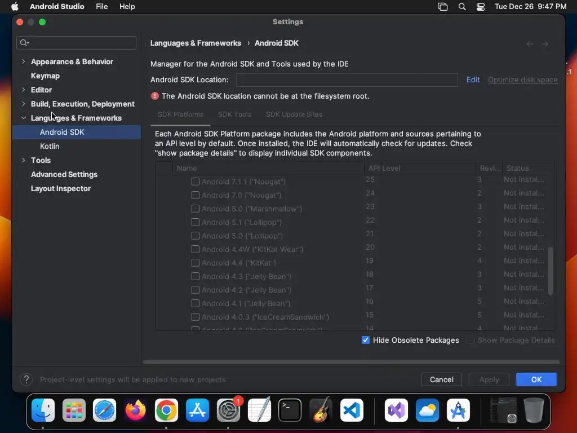This screenshot has width=577, height=433.
Task: Open Control Center in menu bar
Action: (481, 7)
